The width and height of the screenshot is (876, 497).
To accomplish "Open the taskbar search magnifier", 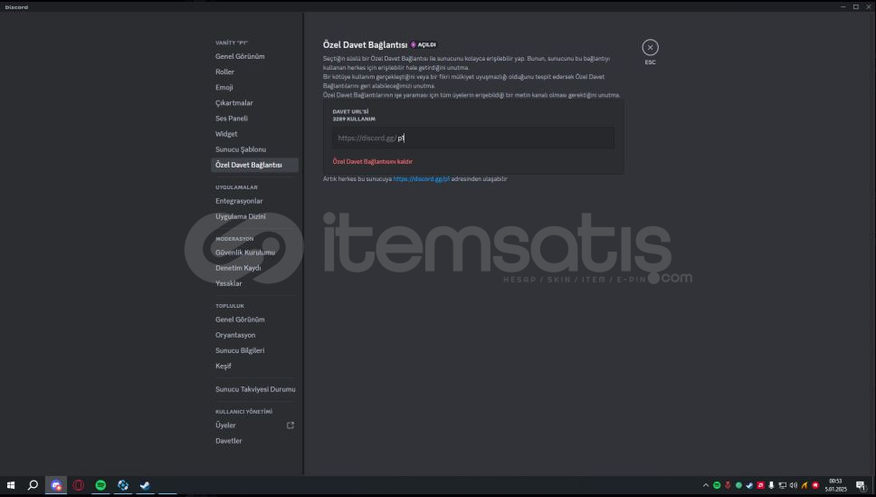I will tap(33, 485).
